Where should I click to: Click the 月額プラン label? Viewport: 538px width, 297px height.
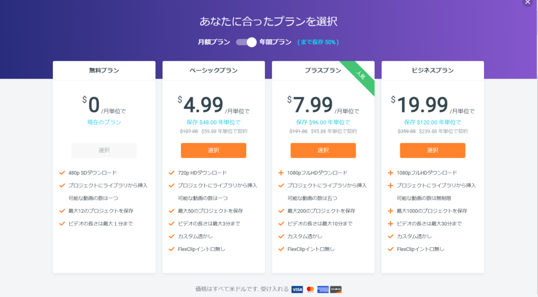click(x=214, y=42)
